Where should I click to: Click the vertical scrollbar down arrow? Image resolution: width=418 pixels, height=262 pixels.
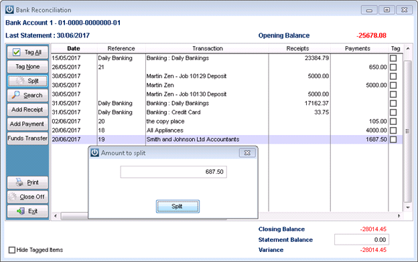tap(408, 207)
